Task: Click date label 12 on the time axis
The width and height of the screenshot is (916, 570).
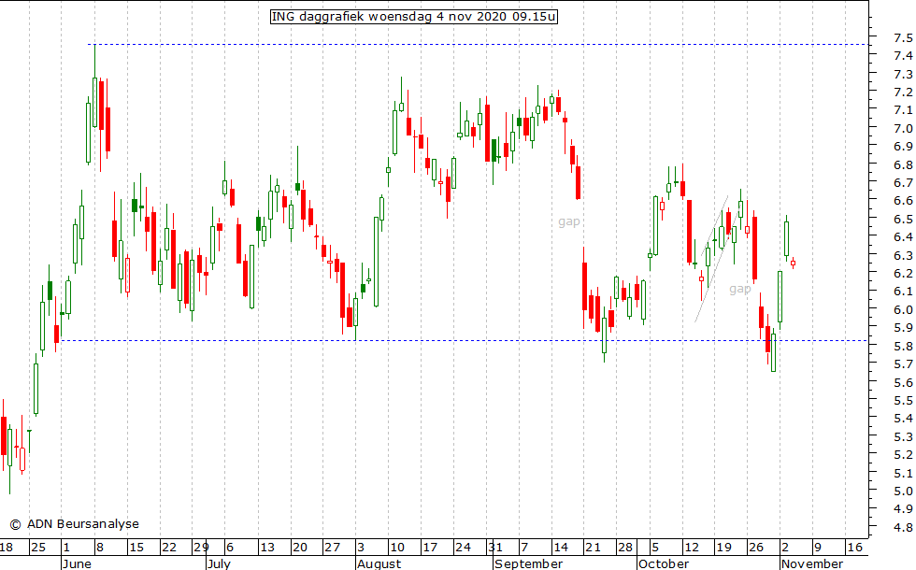Action: [x=692, y=548]
